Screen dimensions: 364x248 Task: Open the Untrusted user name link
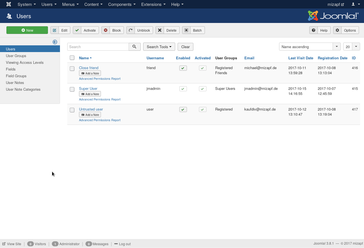(x=91, y=109)
